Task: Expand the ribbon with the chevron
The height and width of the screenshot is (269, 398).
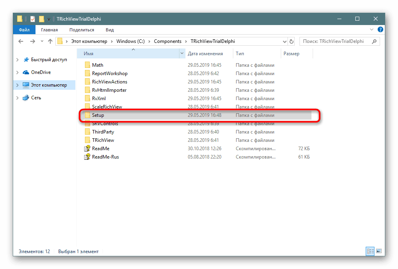Action: [x=372, y=29]
